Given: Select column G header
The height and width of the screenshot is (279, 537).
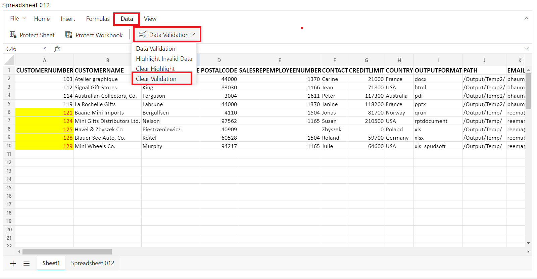Looking at the screenshot, I should click(x=366, y=60).
